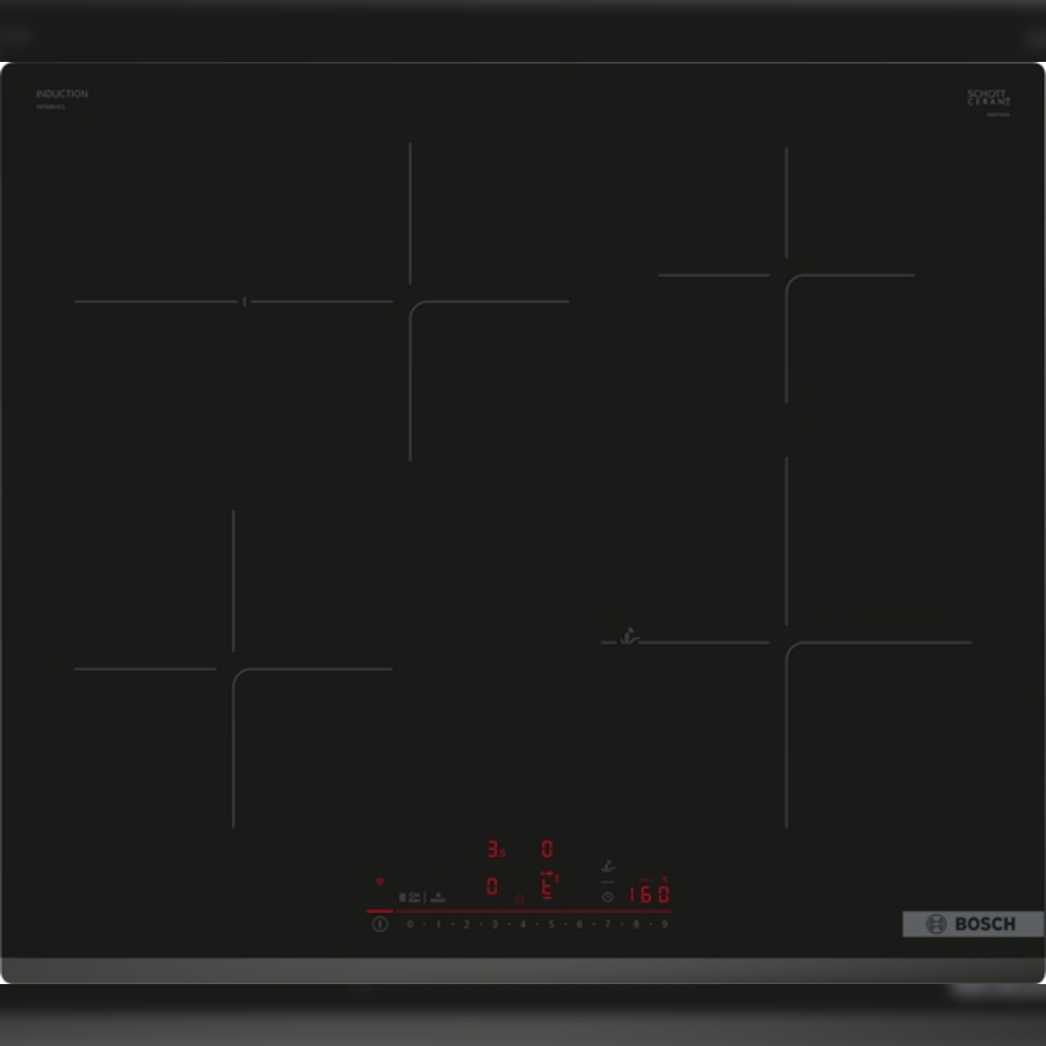Tap the timer display showing 160
The image size is (1046, 1046).
[649, 893]
